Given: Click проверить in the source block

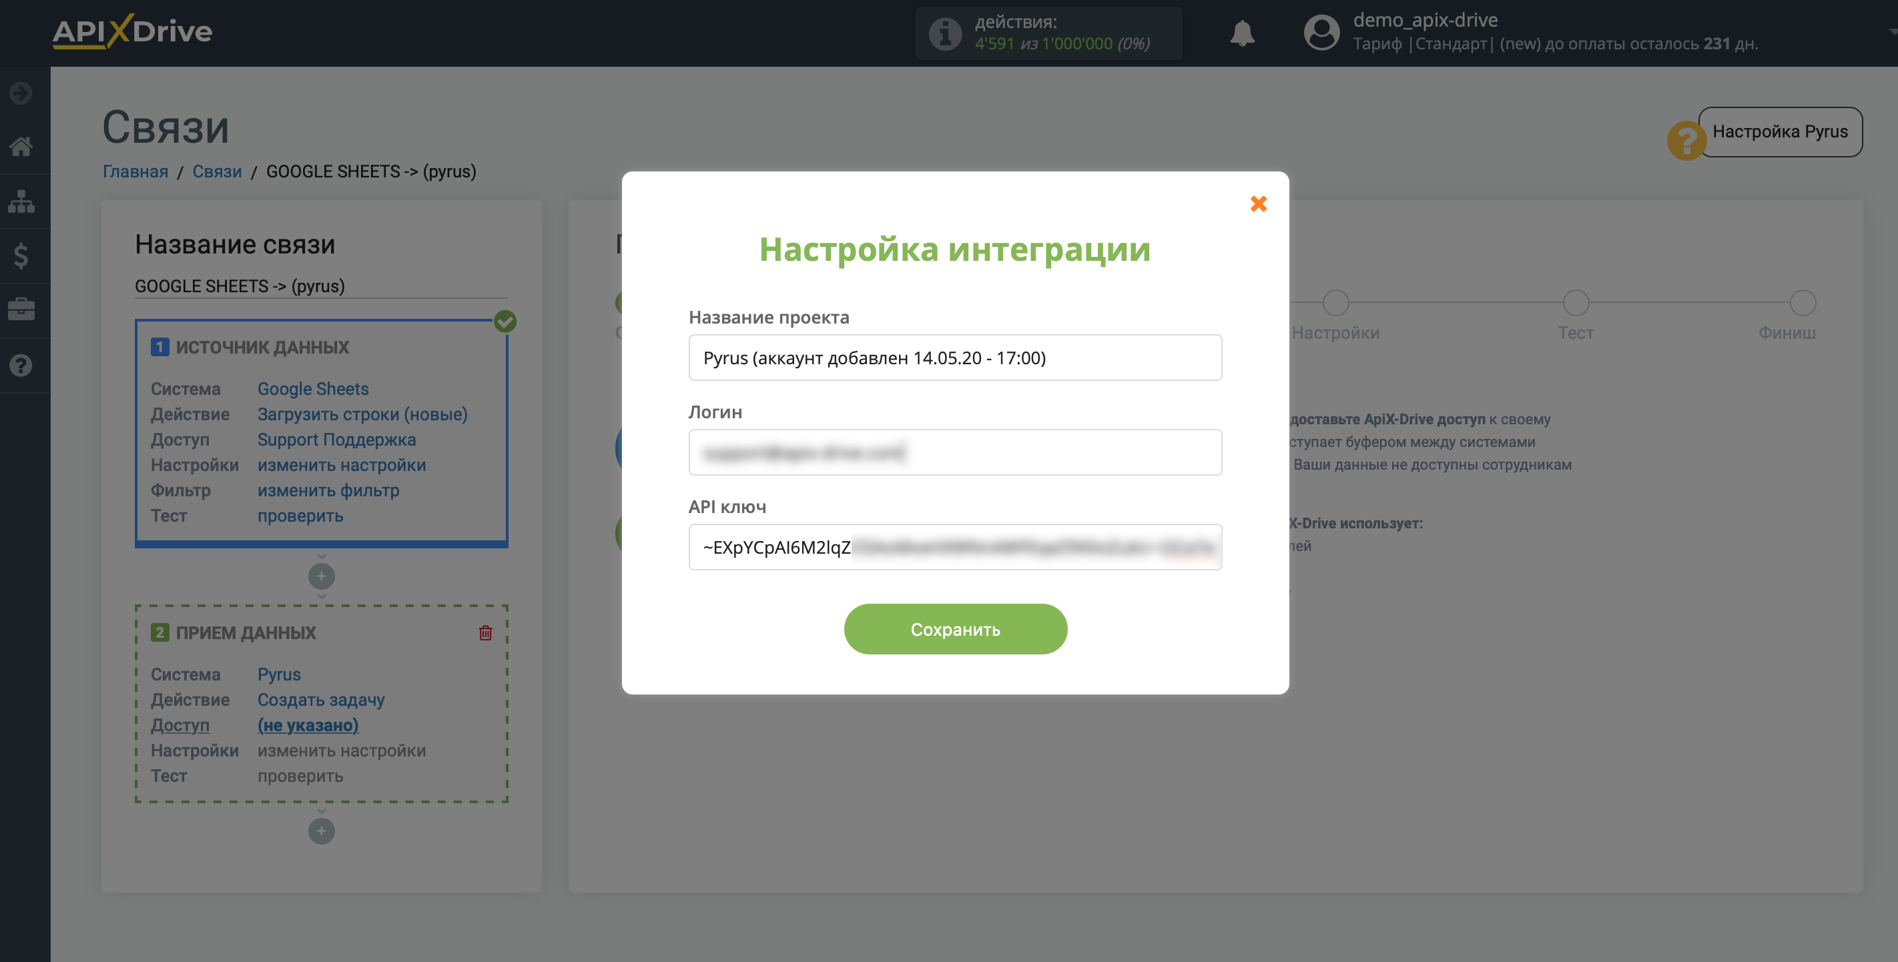Looking at the screenshot, I should (300, 516).
